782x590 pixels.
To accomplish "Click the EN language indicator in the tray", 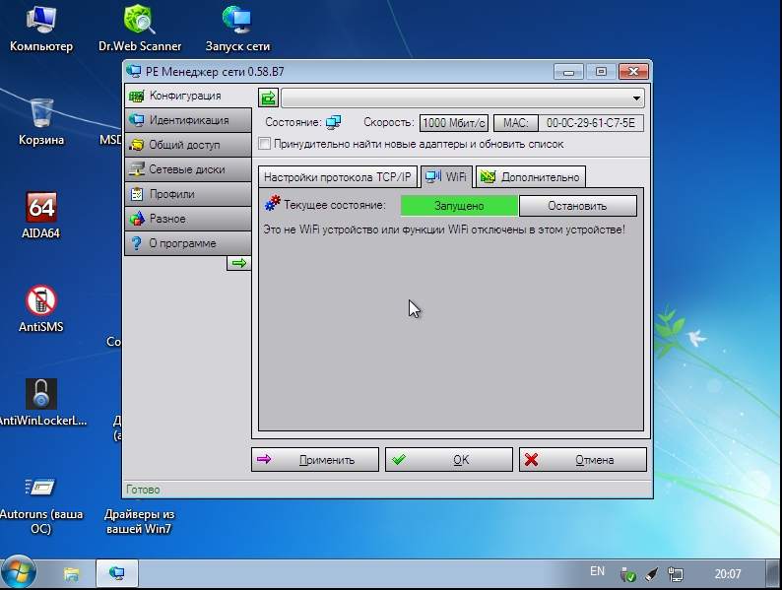I will 597,571.
